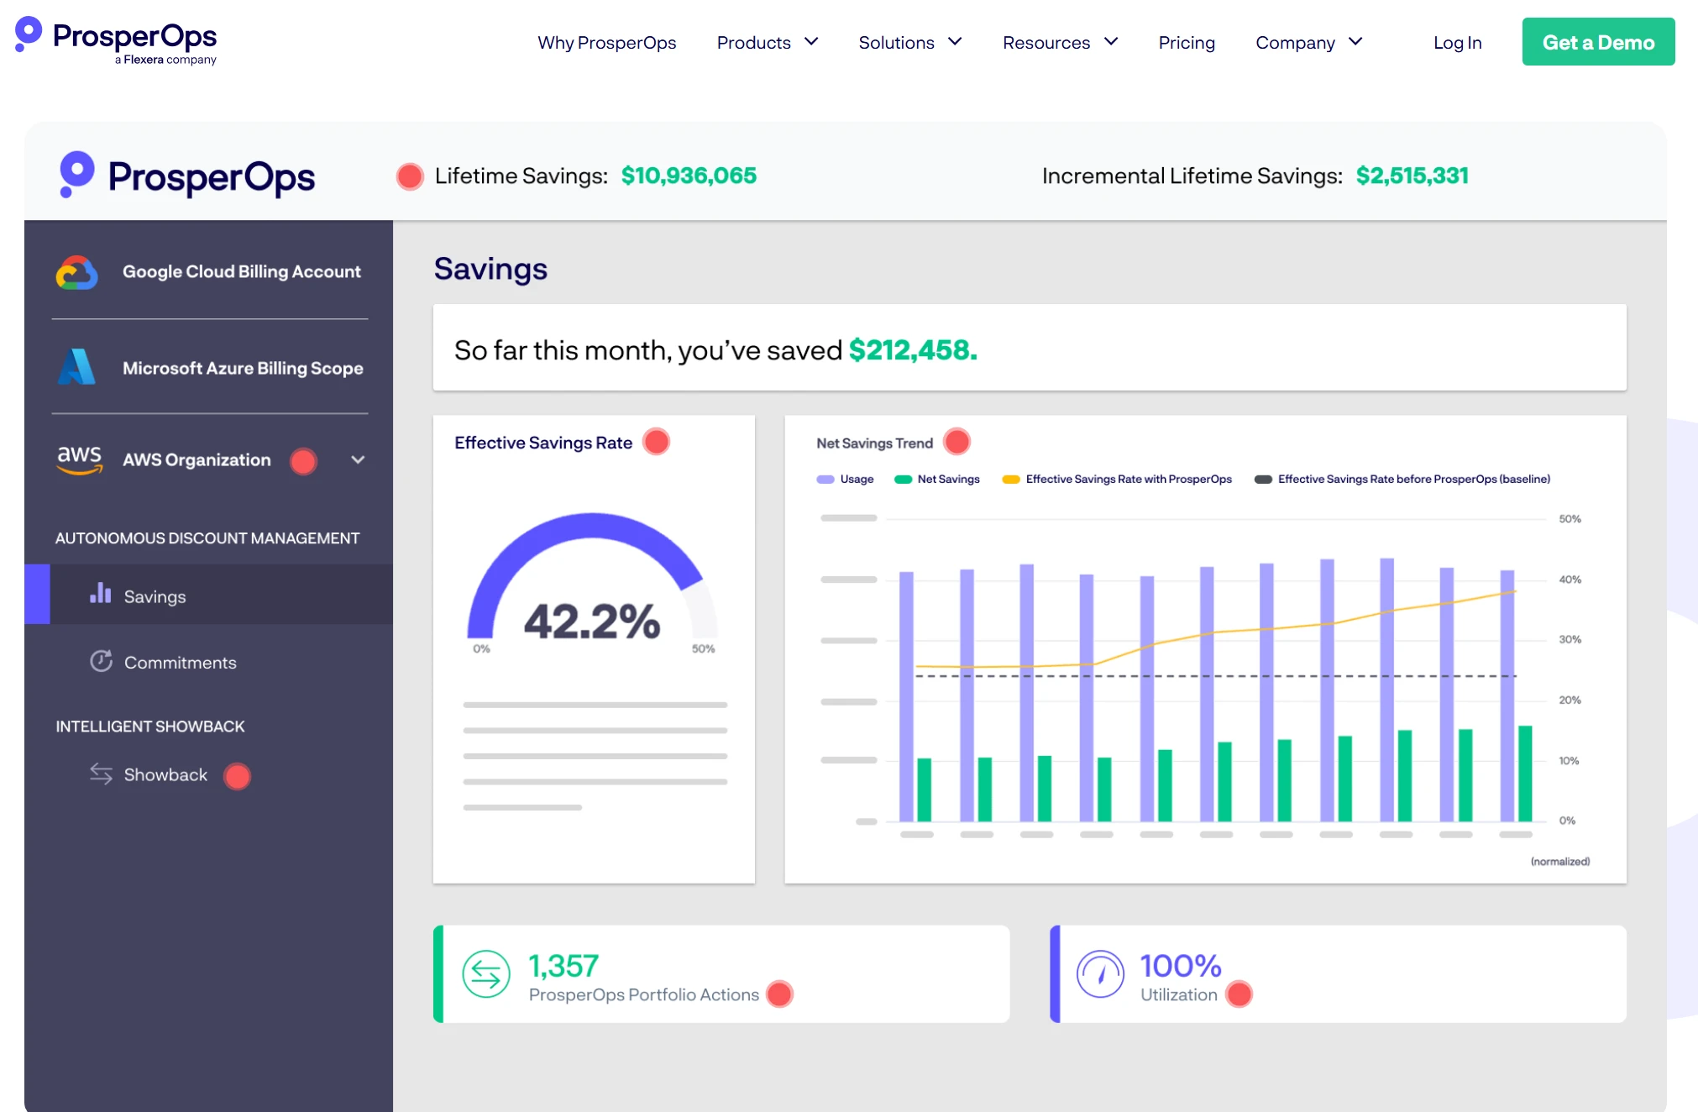
Task: Click the Microsoft Azure logo icon
Action: point(76,367)
